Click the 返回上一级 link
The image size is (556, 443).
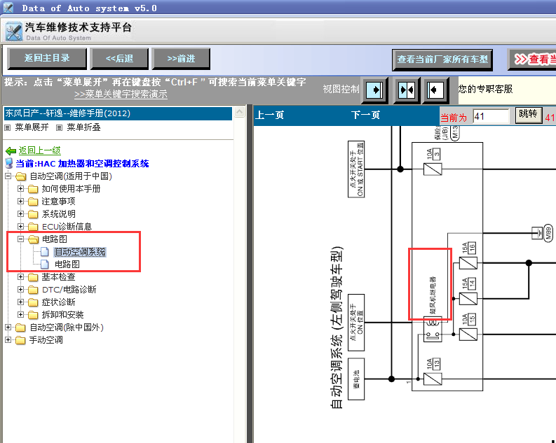(40, 150)
